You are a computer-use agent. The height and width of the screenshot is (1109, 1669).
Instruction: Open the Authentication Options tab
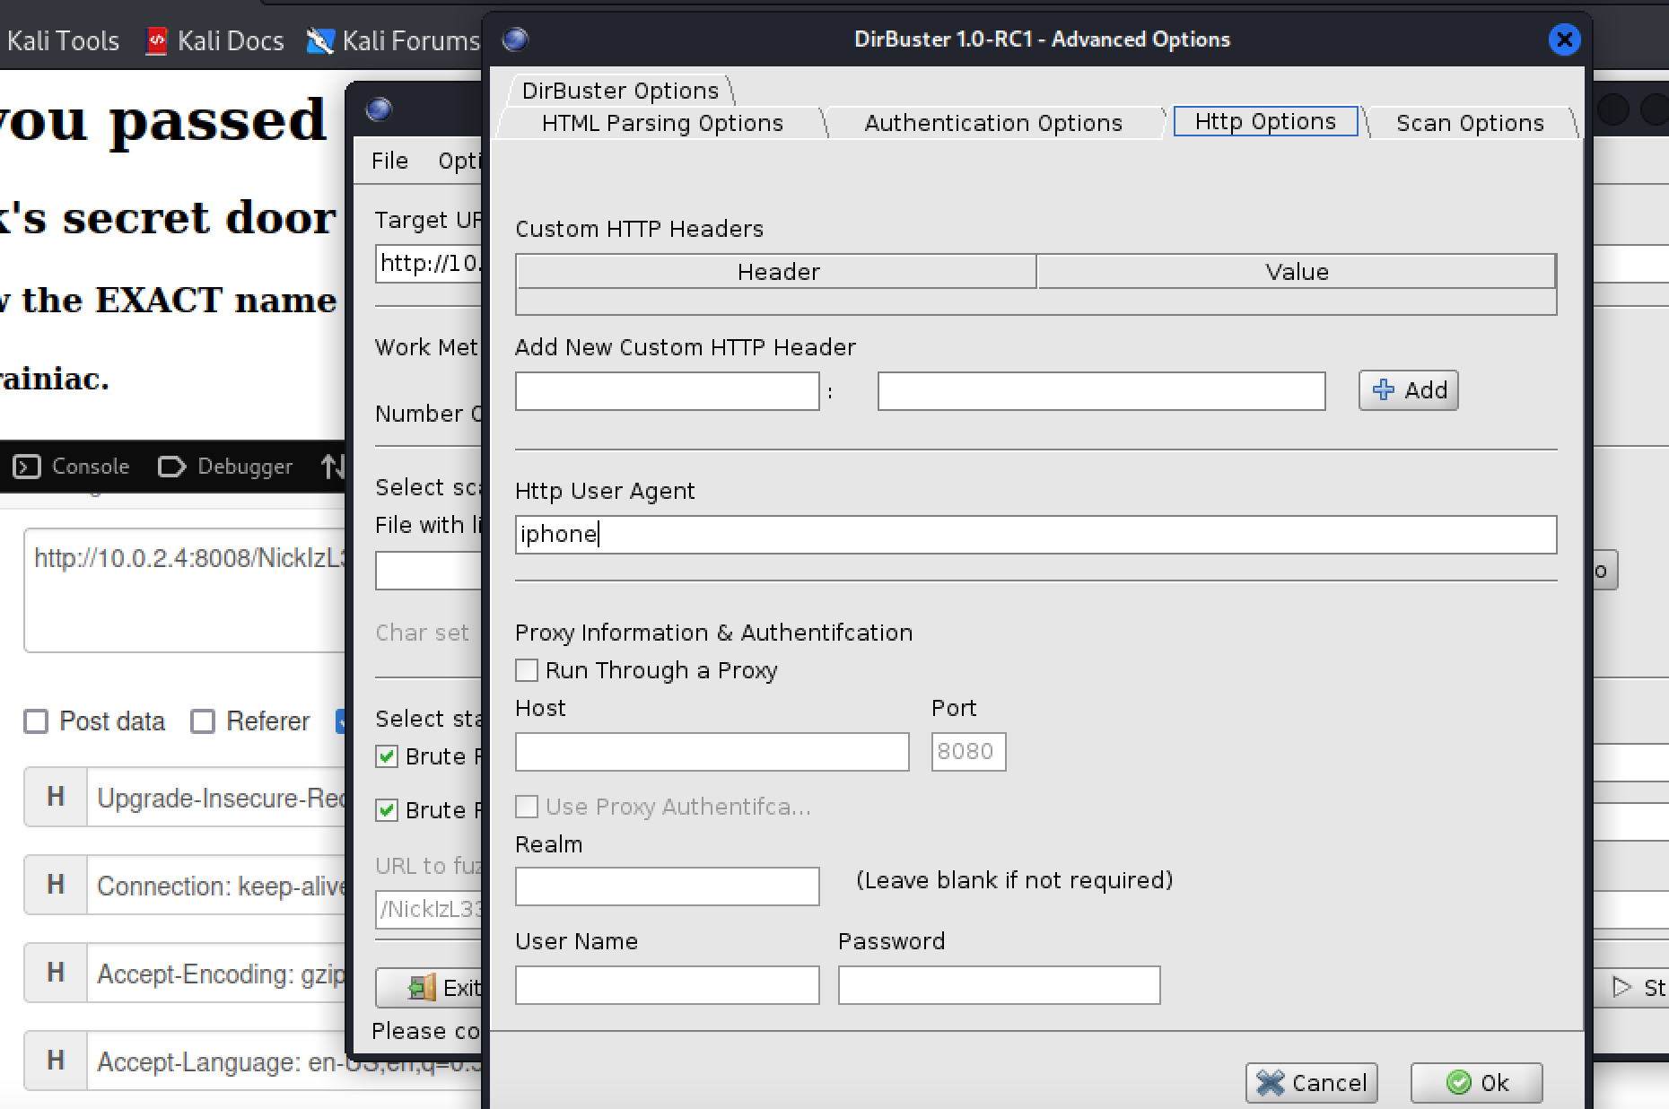pos(992,123)
